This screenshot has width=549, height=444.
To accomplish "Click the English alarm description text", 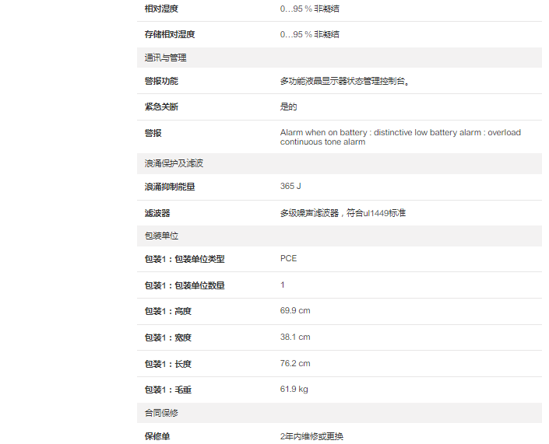I will pyautogui.click(x=400, y=137).
